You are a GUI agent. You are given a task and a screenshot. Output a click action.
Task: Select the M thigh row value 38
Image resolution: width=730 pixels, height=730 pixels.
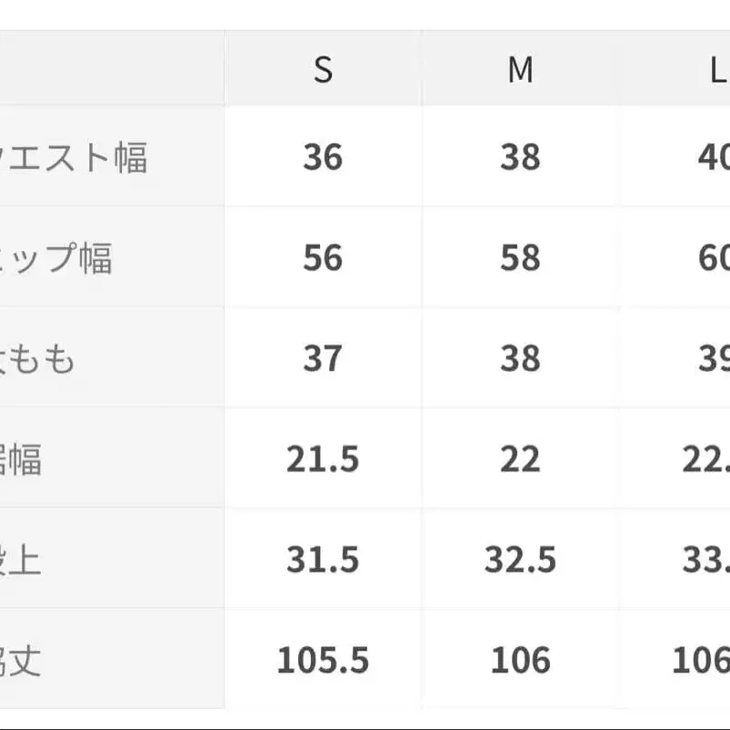520,358
